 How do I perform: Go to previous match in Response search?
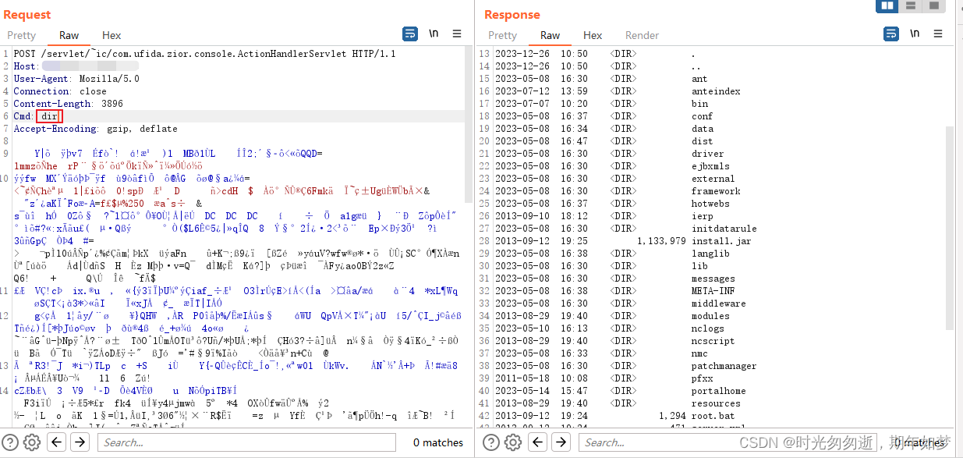coord(537,442)
